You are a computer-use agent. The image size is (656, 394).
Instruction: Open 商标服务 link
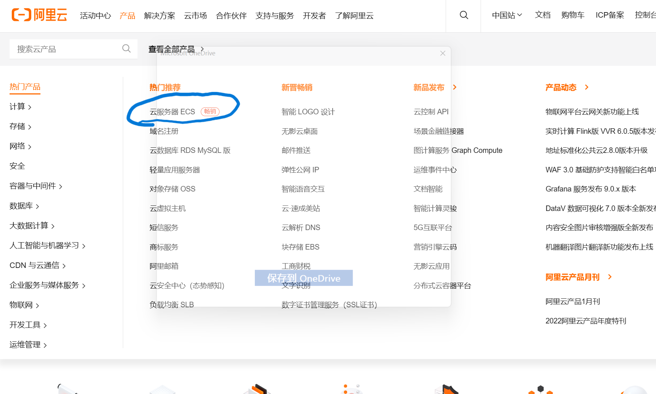(x=164, y=247)
